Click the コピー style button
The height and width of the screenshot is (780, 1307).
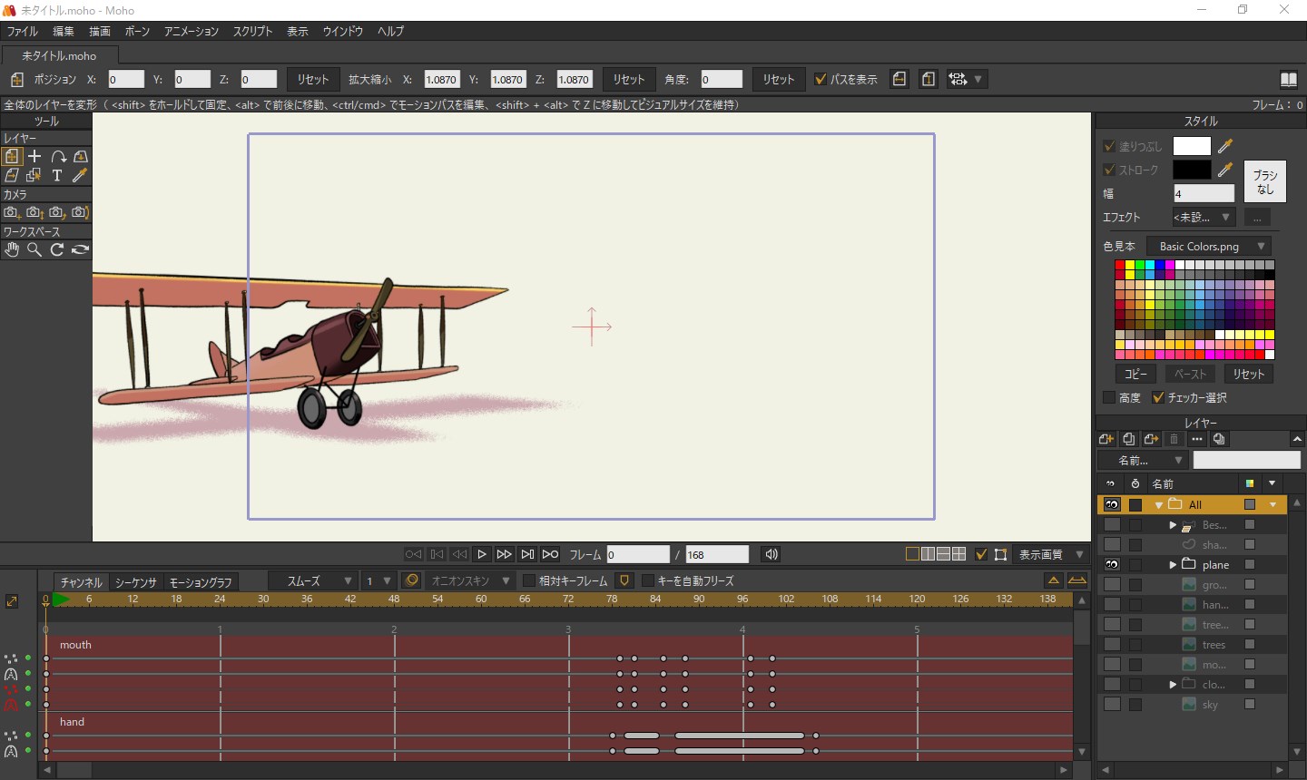pos(1135,374)
